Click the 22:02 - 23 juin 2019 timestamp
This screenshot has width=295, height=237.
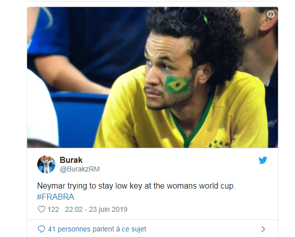click(x=96, y=209)
